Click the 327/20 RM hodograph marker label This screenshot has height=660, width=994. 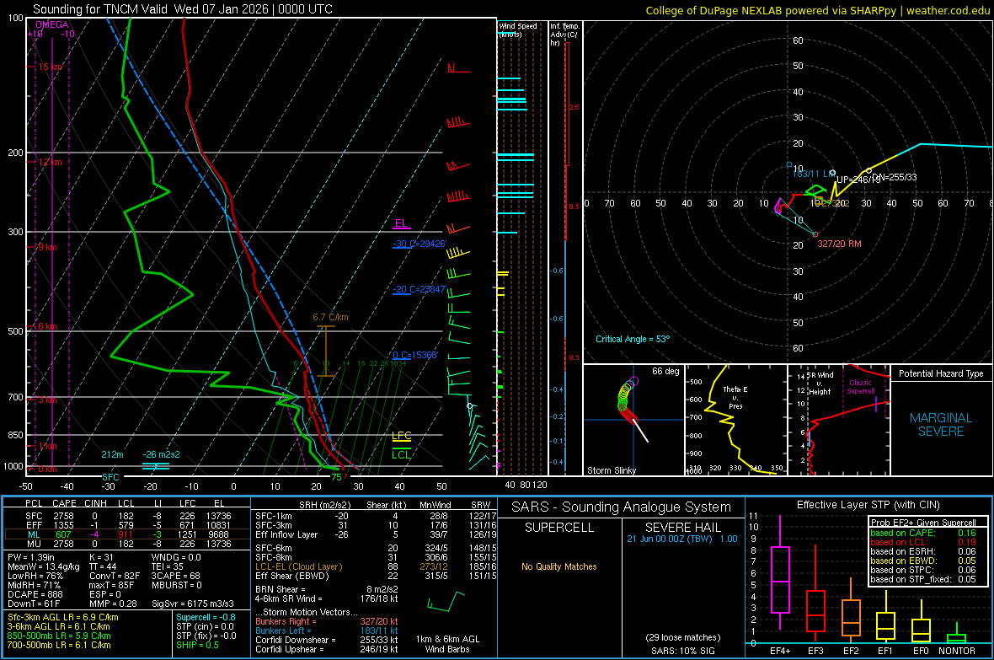coord(839,244)
